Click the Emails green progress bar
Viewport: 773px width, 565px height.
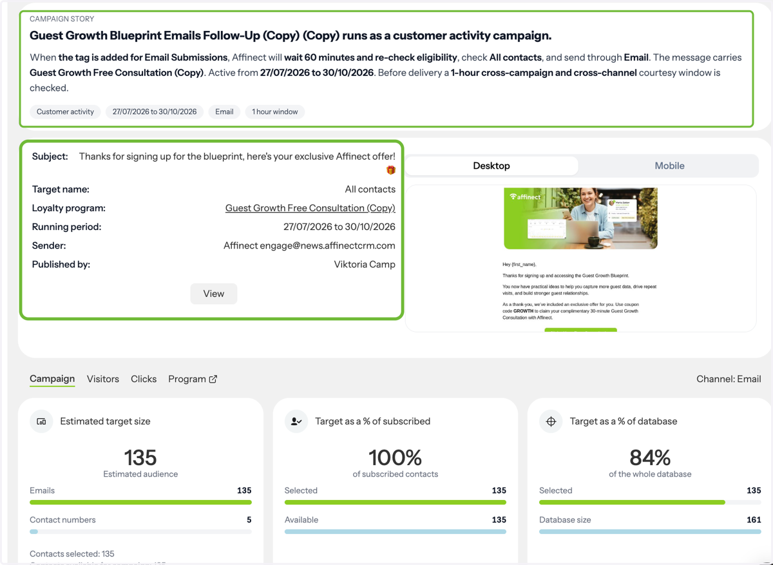tap(140, 503)
